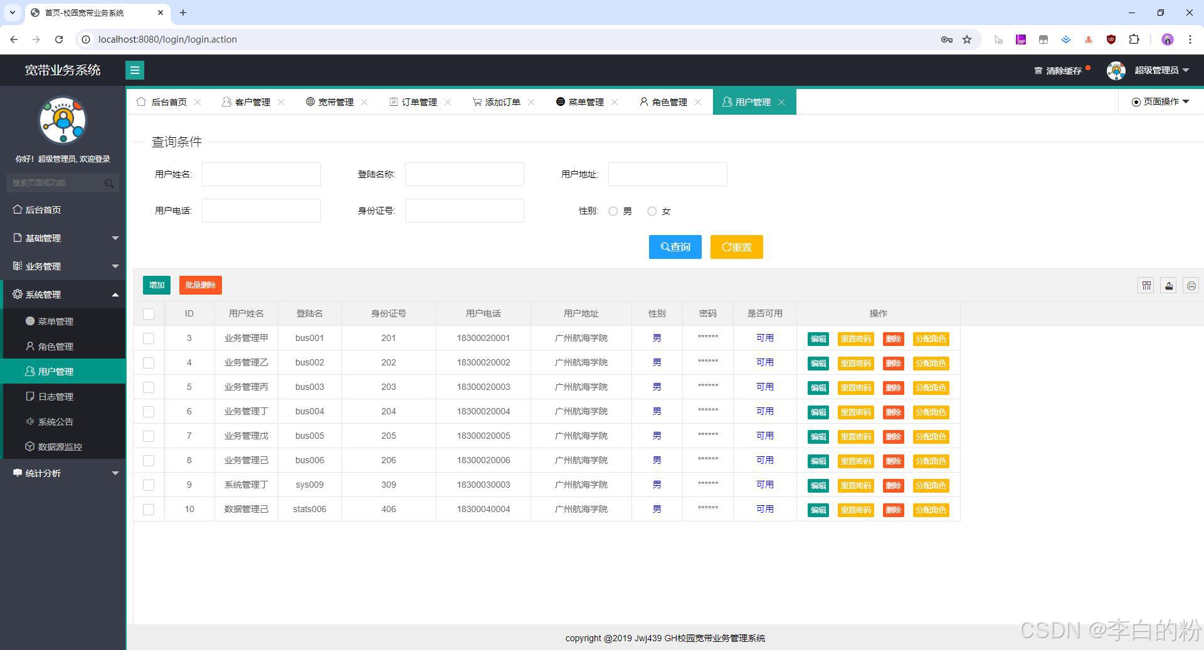
Task: Toggle the select-all header checkbox
Action: tap(149, 314)
